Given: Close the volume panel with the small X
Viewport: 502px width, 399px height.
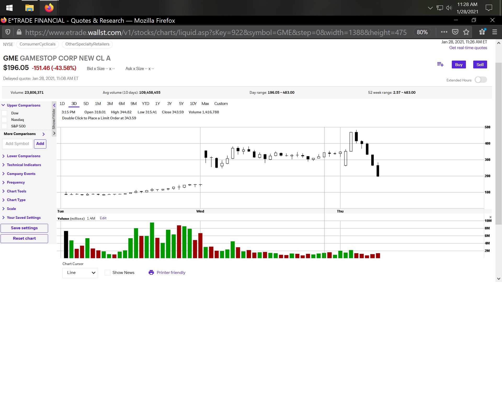Looking at the screenshot, I should (x=490, y=217).
